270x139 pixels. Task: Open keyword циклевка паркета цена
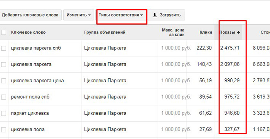(x=37, y=81)
